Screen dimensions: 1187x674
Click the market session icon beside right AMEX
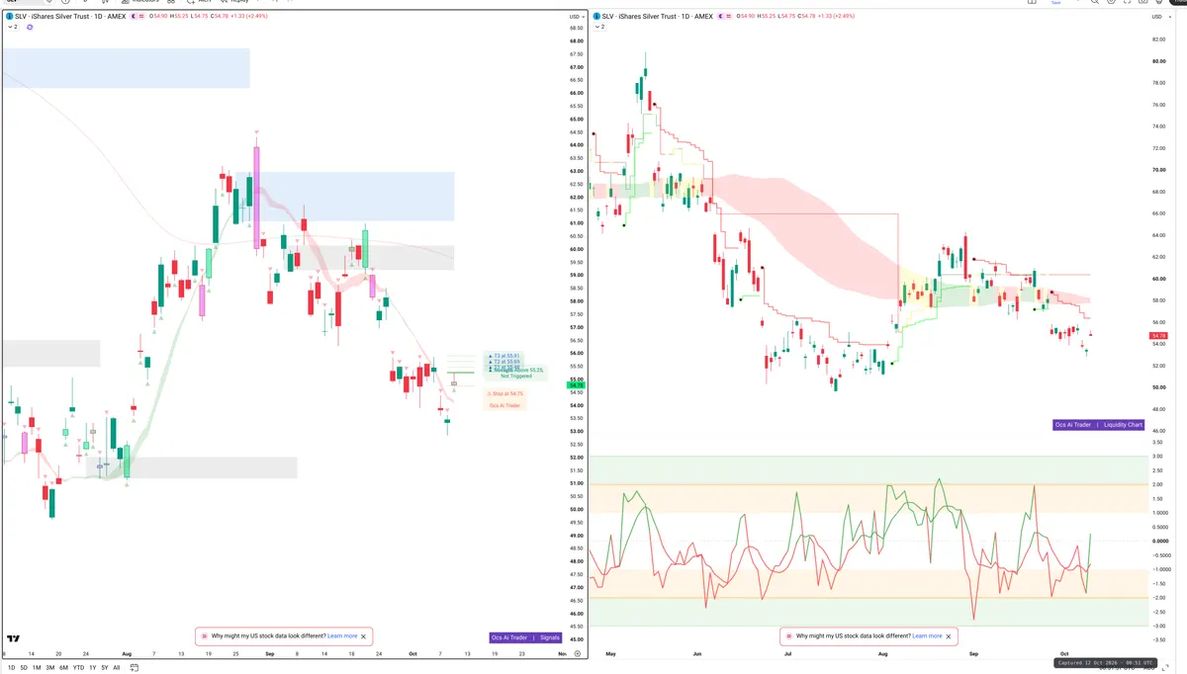(x=720, y=17)
